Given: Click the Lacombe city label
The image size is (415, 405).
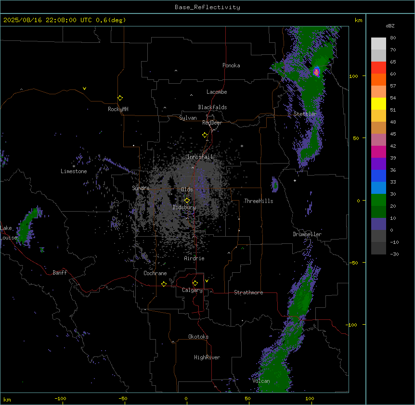Looking at the screenshot, I should point(217,92).
